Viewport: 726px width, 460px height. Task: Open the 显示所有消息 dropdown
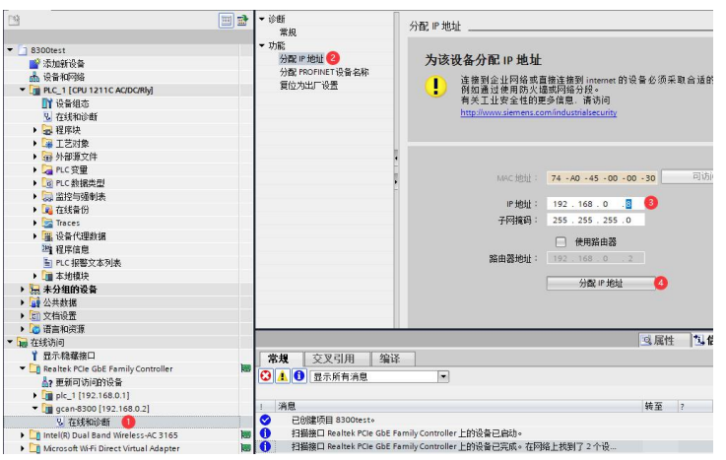(x=443, y=376)
